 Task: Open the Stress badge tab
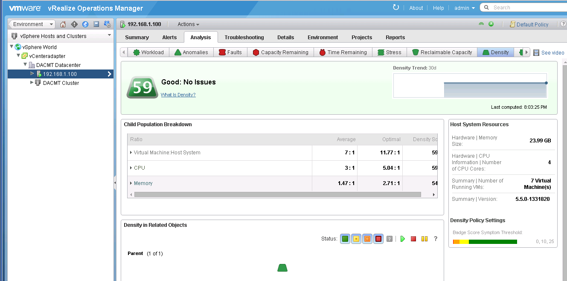coord(389,52)
